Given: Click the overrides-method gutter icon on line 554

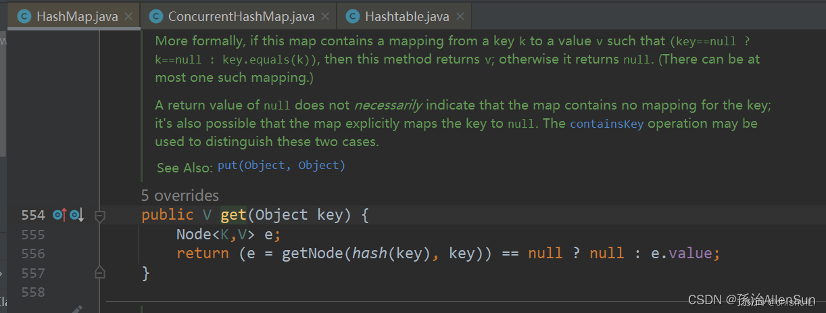Looking at the screenshot, I should [x=59, y=216].
